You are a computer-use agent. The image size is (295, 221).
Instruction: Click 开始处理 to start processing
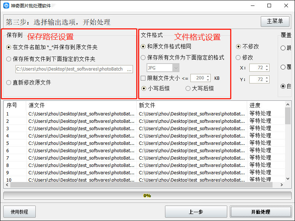point(261,212)
